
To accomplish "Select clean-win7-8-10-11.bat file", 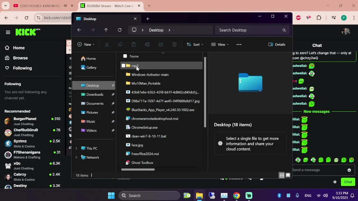I will click(x=162, y=136).
